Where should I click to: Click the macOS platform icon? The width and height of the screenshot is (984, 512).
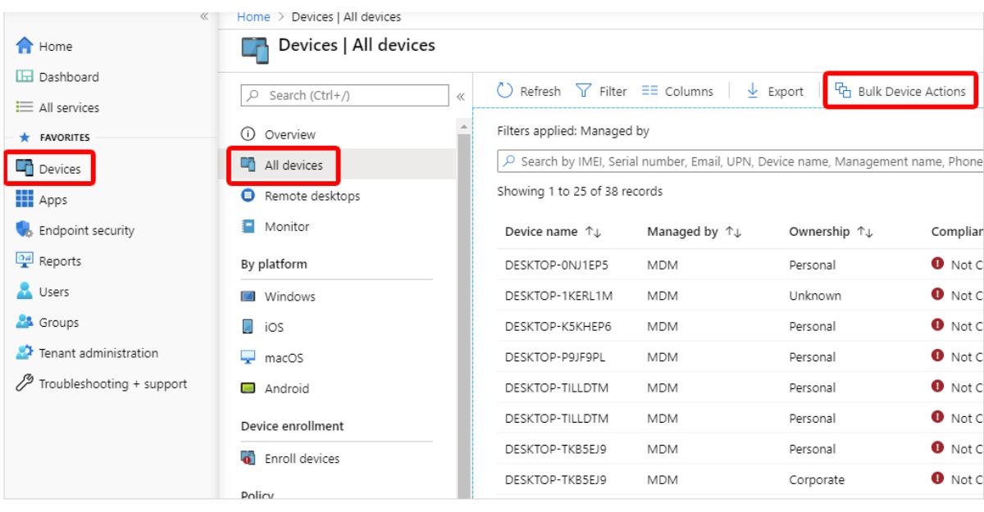(x=248, y=358)
